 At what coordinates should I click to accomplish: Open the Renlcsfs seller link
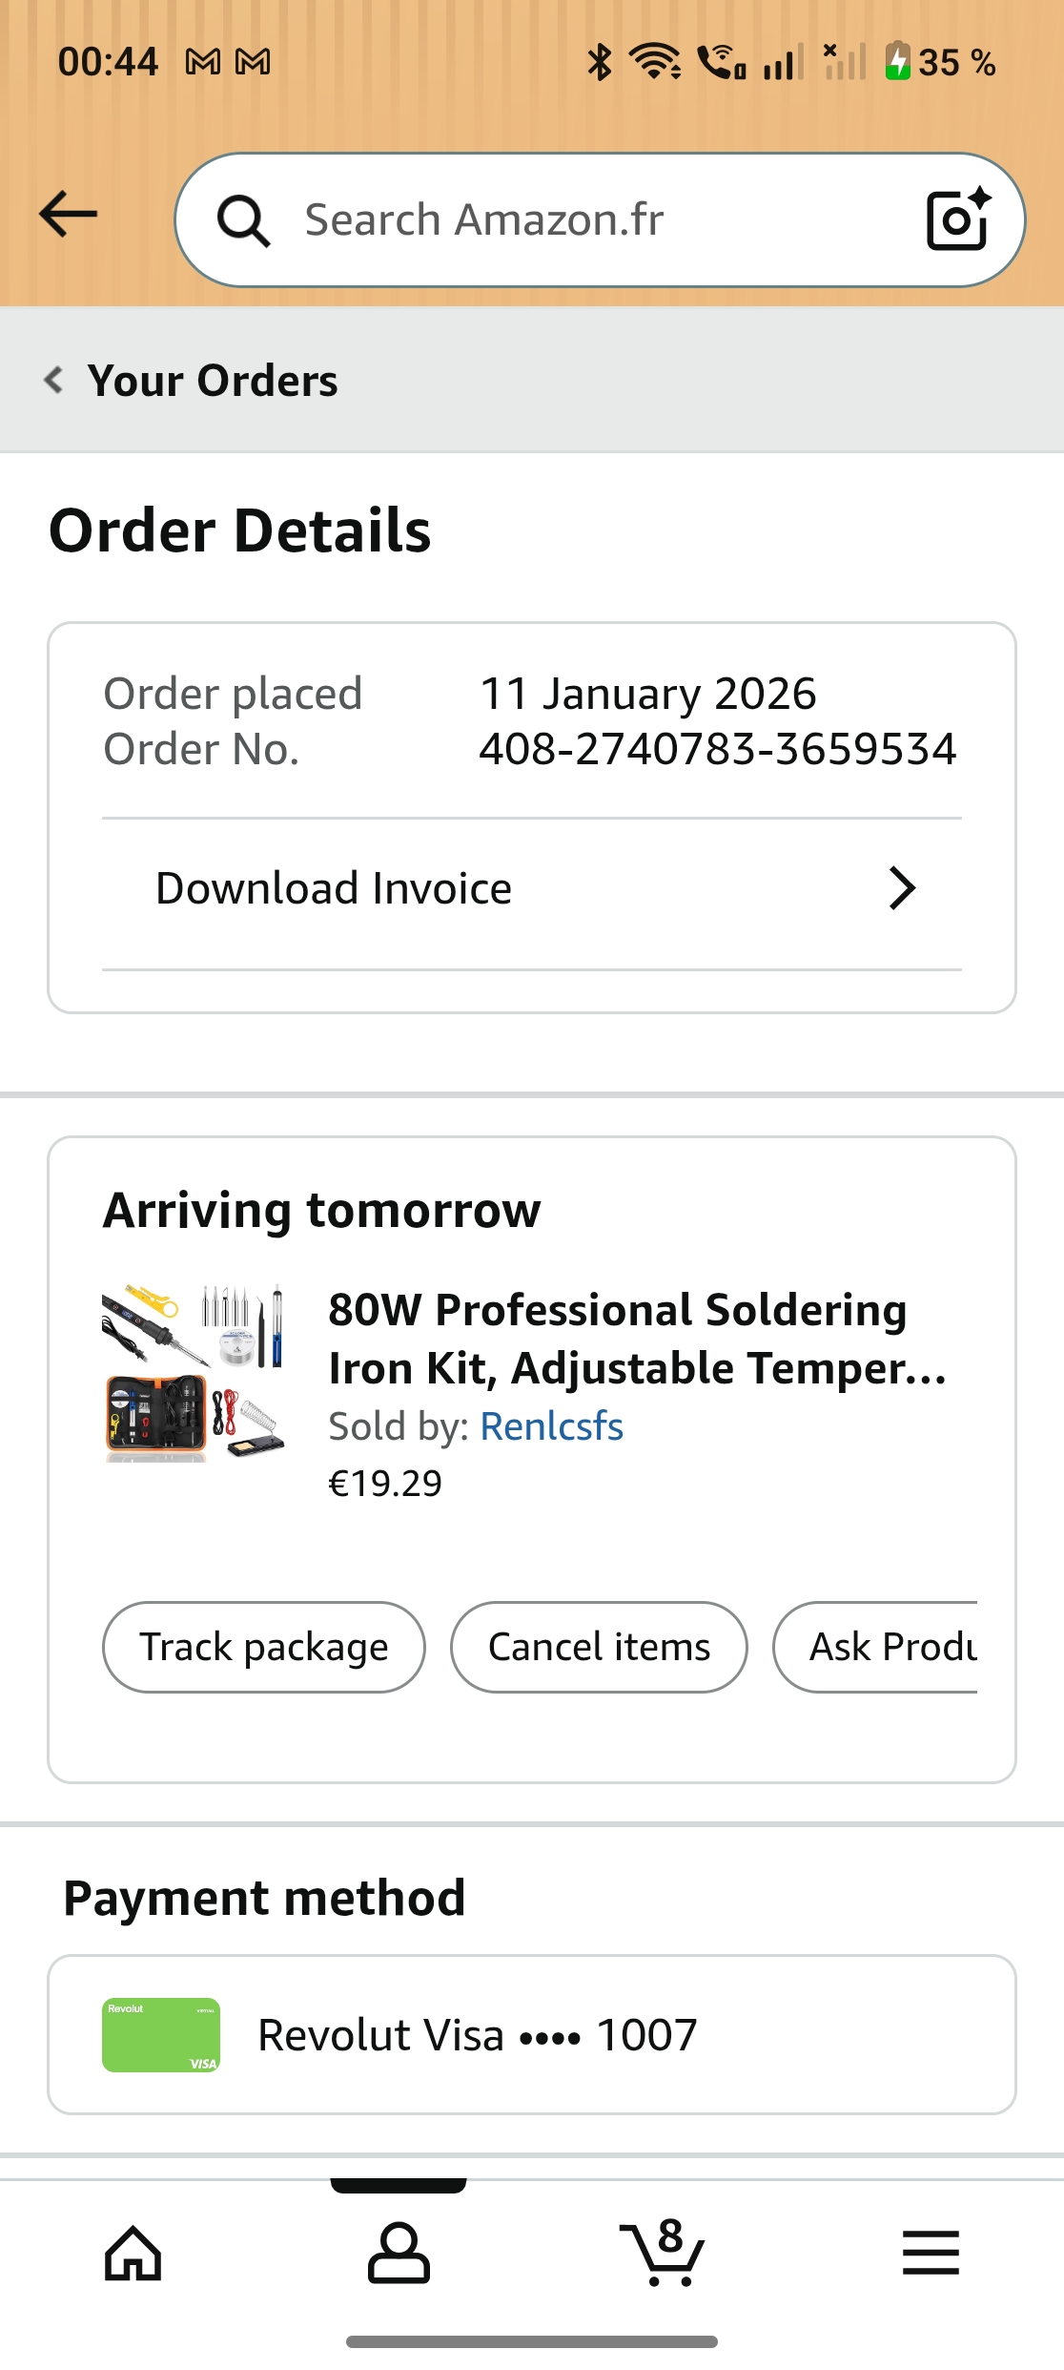551,1426
